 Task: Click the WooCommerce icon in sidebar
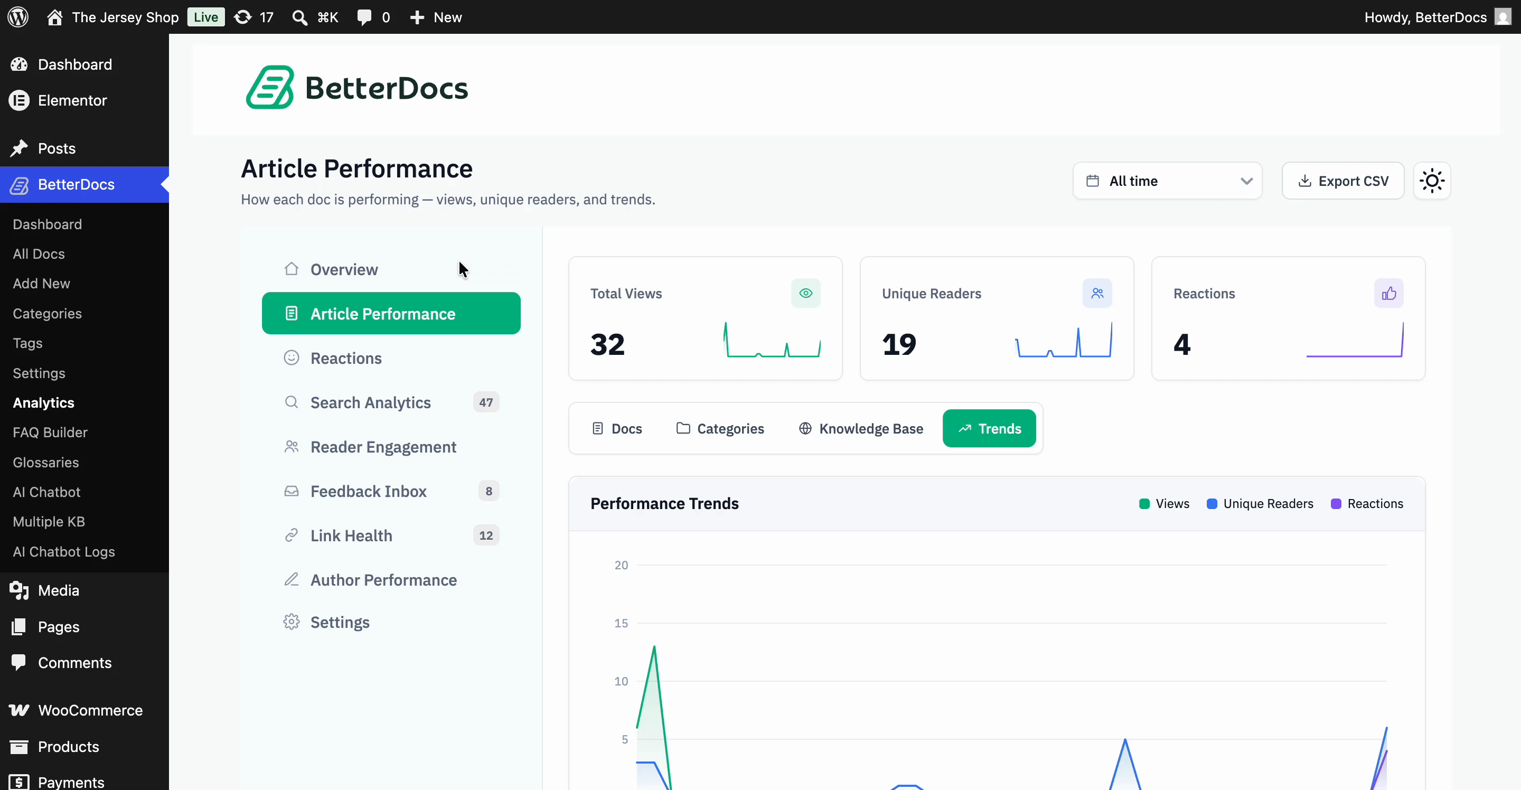click(19, 710)
